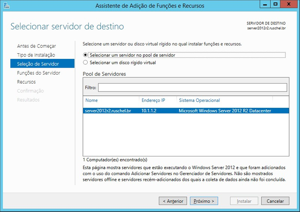The image size is (300, 212).
Task: Sort by Sistema Operacional column header
Action: click(199, 100)
